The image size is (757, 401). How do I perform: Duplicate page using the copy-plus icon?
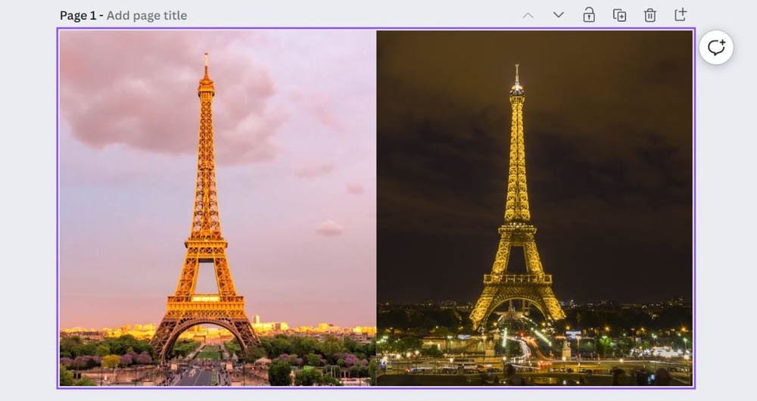tap(619, 15)
